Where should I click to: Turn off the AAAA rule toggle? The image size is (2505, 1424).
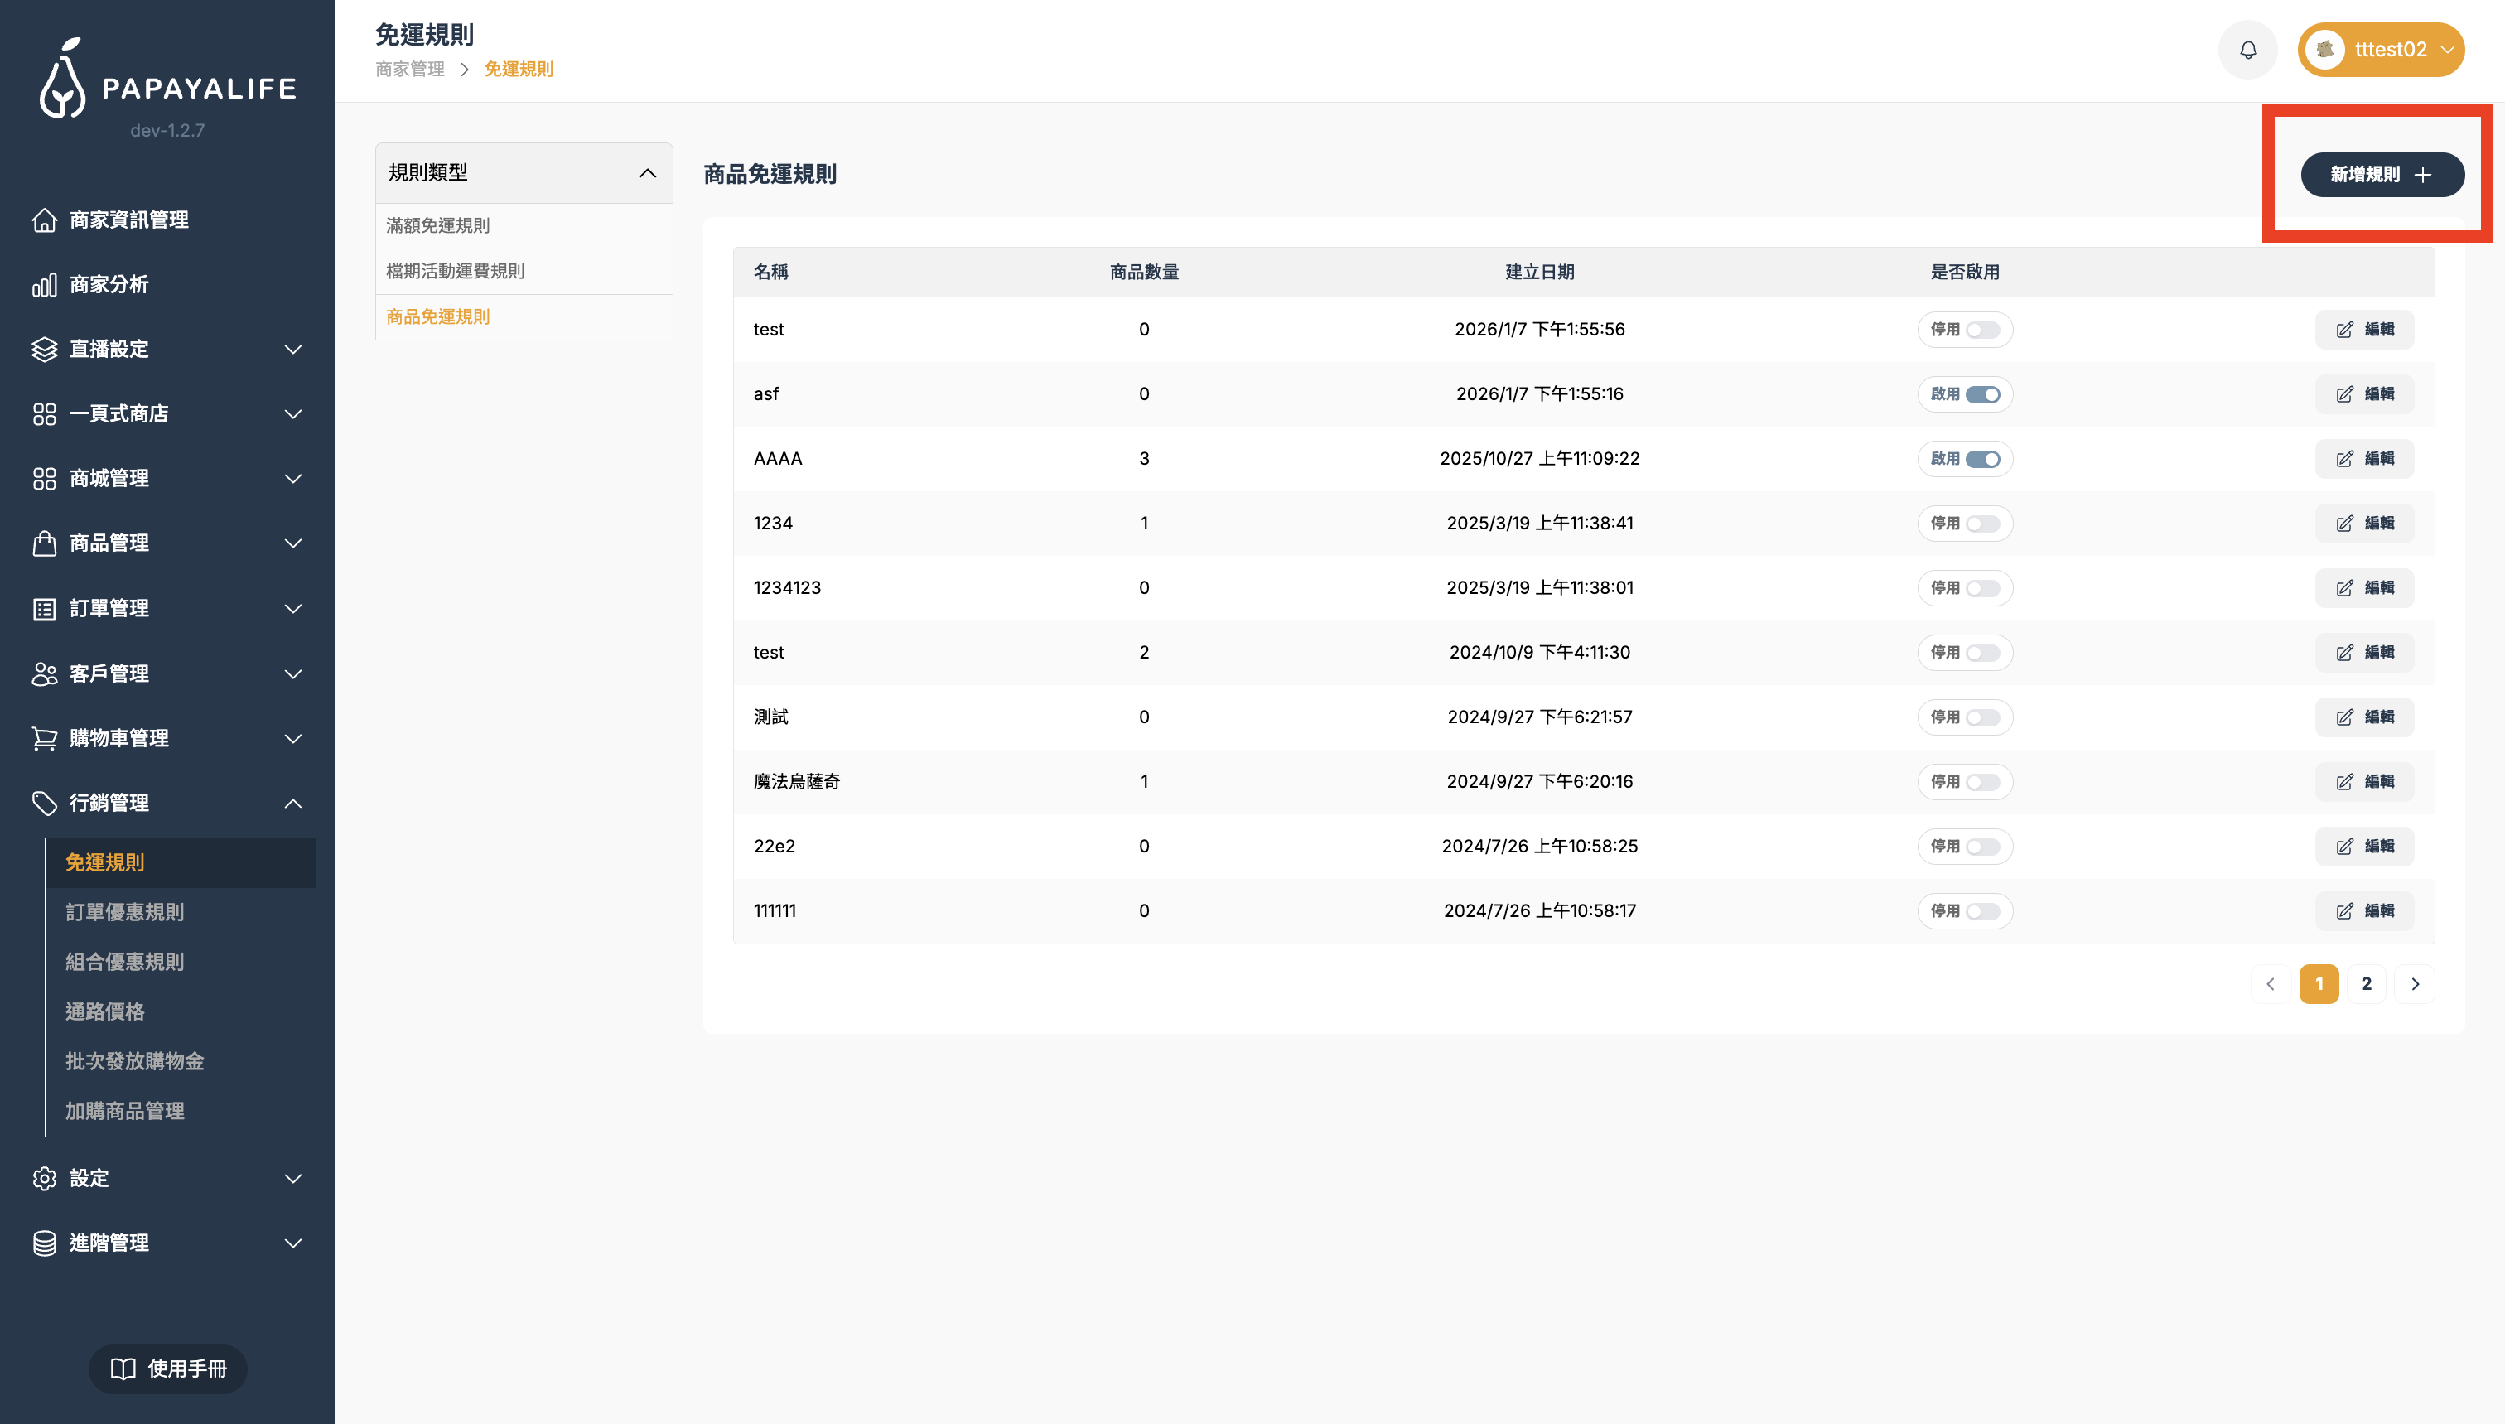pos(1982,459)
